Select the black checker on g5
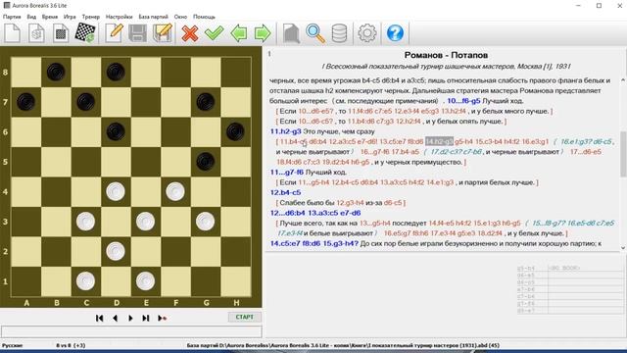Image resolution: width=627 pixels, height=353 pixels. [205, 161]
